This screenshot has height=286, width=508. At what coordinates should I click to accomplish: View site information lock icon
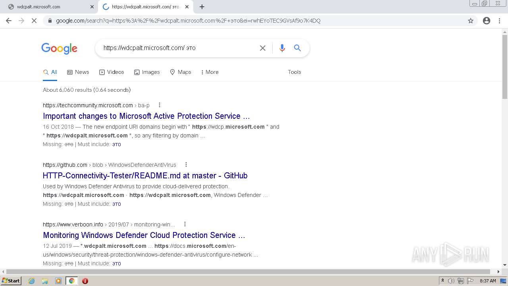click(50, 21)
